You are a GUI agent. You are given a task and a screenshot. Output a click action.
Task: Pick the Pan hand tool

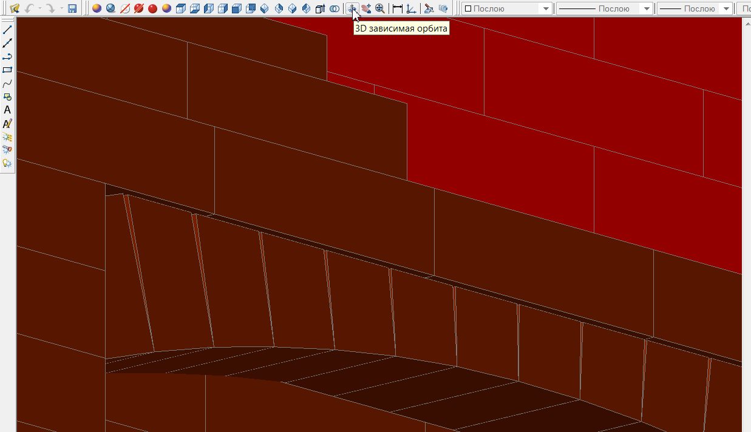tap(366, 8)
